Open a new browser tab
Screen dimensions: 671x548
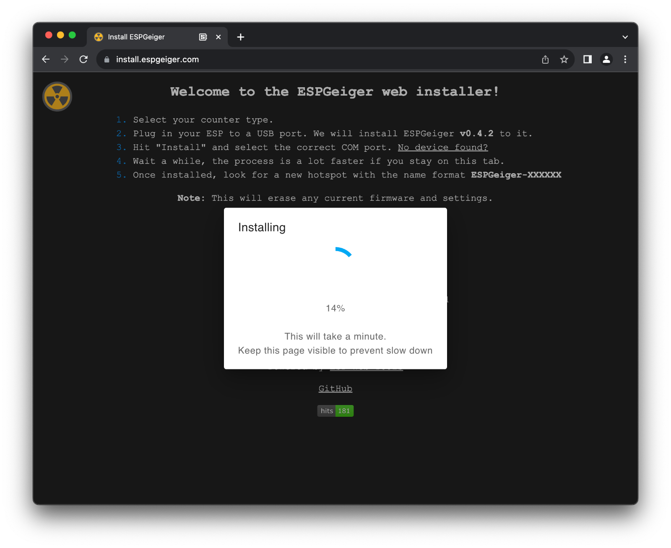click(x=241, y=37)
